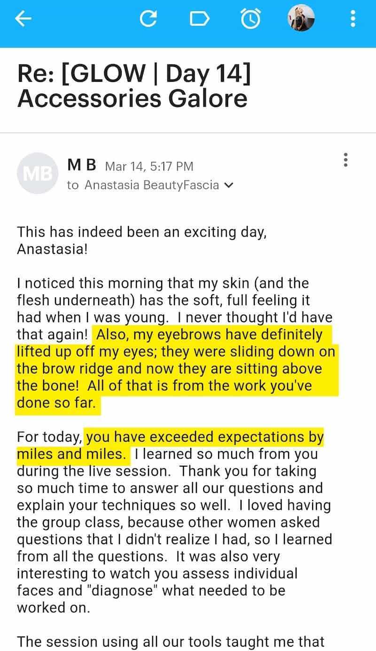This screenshot has width=376, height=651.
Task: Open the label tag icon
Action: point(199,19)
